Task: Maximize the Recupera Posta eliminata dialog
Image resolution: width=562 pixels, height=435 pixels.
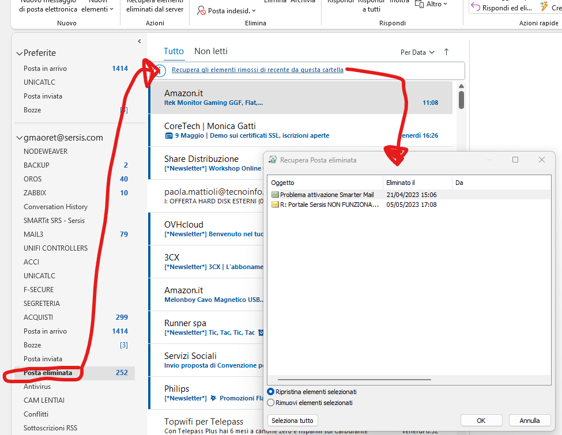Action: point(515,160)
